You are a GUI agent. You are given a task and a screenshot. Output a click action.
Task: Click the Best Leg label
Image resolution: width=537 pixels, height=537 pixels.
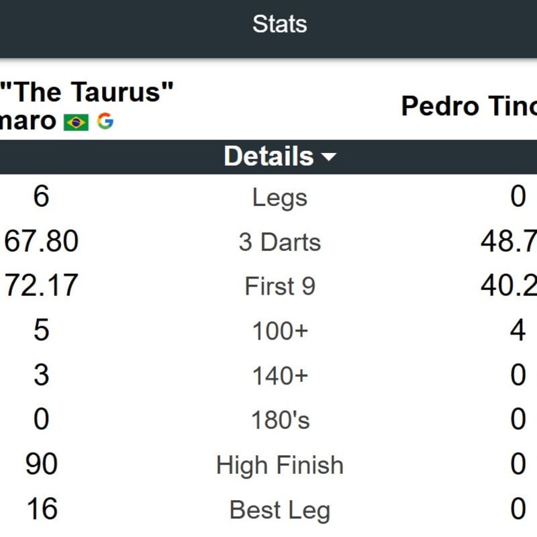(280, 510)
